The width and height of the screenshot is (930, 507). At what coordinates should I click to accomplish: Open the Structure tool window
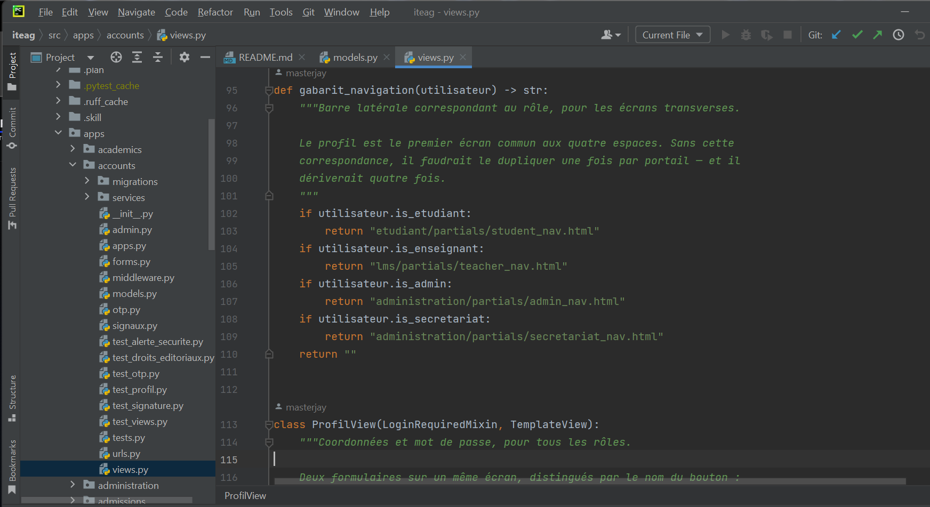(12, 398)
